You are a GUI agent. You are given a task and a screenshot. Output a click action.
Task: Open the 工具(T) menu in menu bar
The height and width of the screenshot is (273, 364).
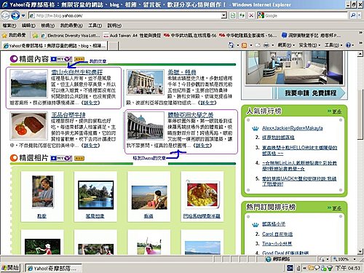(x=95, y=25)
